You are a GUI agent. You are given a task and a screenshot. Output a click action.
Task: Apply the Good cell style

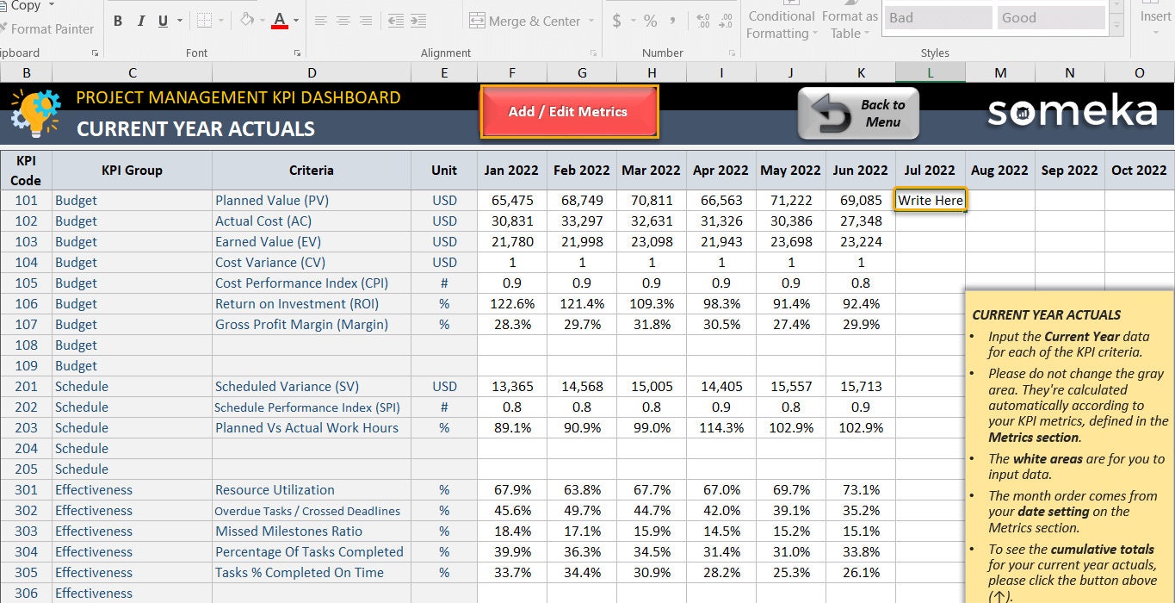(1051, 17)
